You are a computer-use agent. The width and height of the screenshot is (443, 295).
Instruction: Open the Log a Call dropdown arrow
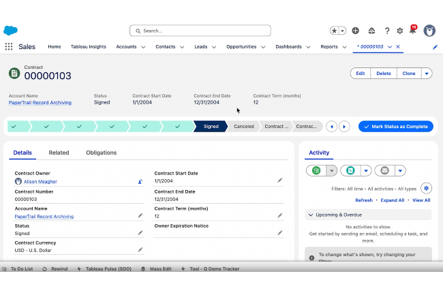tap(366, 170)
